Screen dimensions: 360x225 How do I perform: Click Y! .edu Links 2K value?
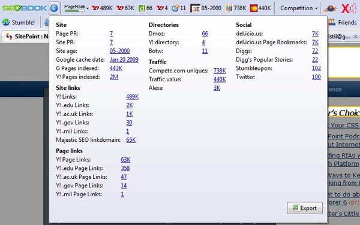[130, 105]
